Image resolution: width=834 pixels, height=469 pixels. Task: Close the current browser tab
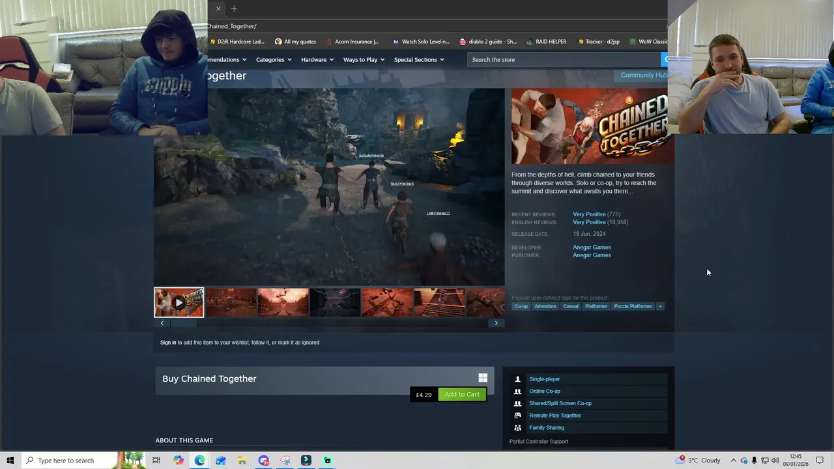point(218,8)
